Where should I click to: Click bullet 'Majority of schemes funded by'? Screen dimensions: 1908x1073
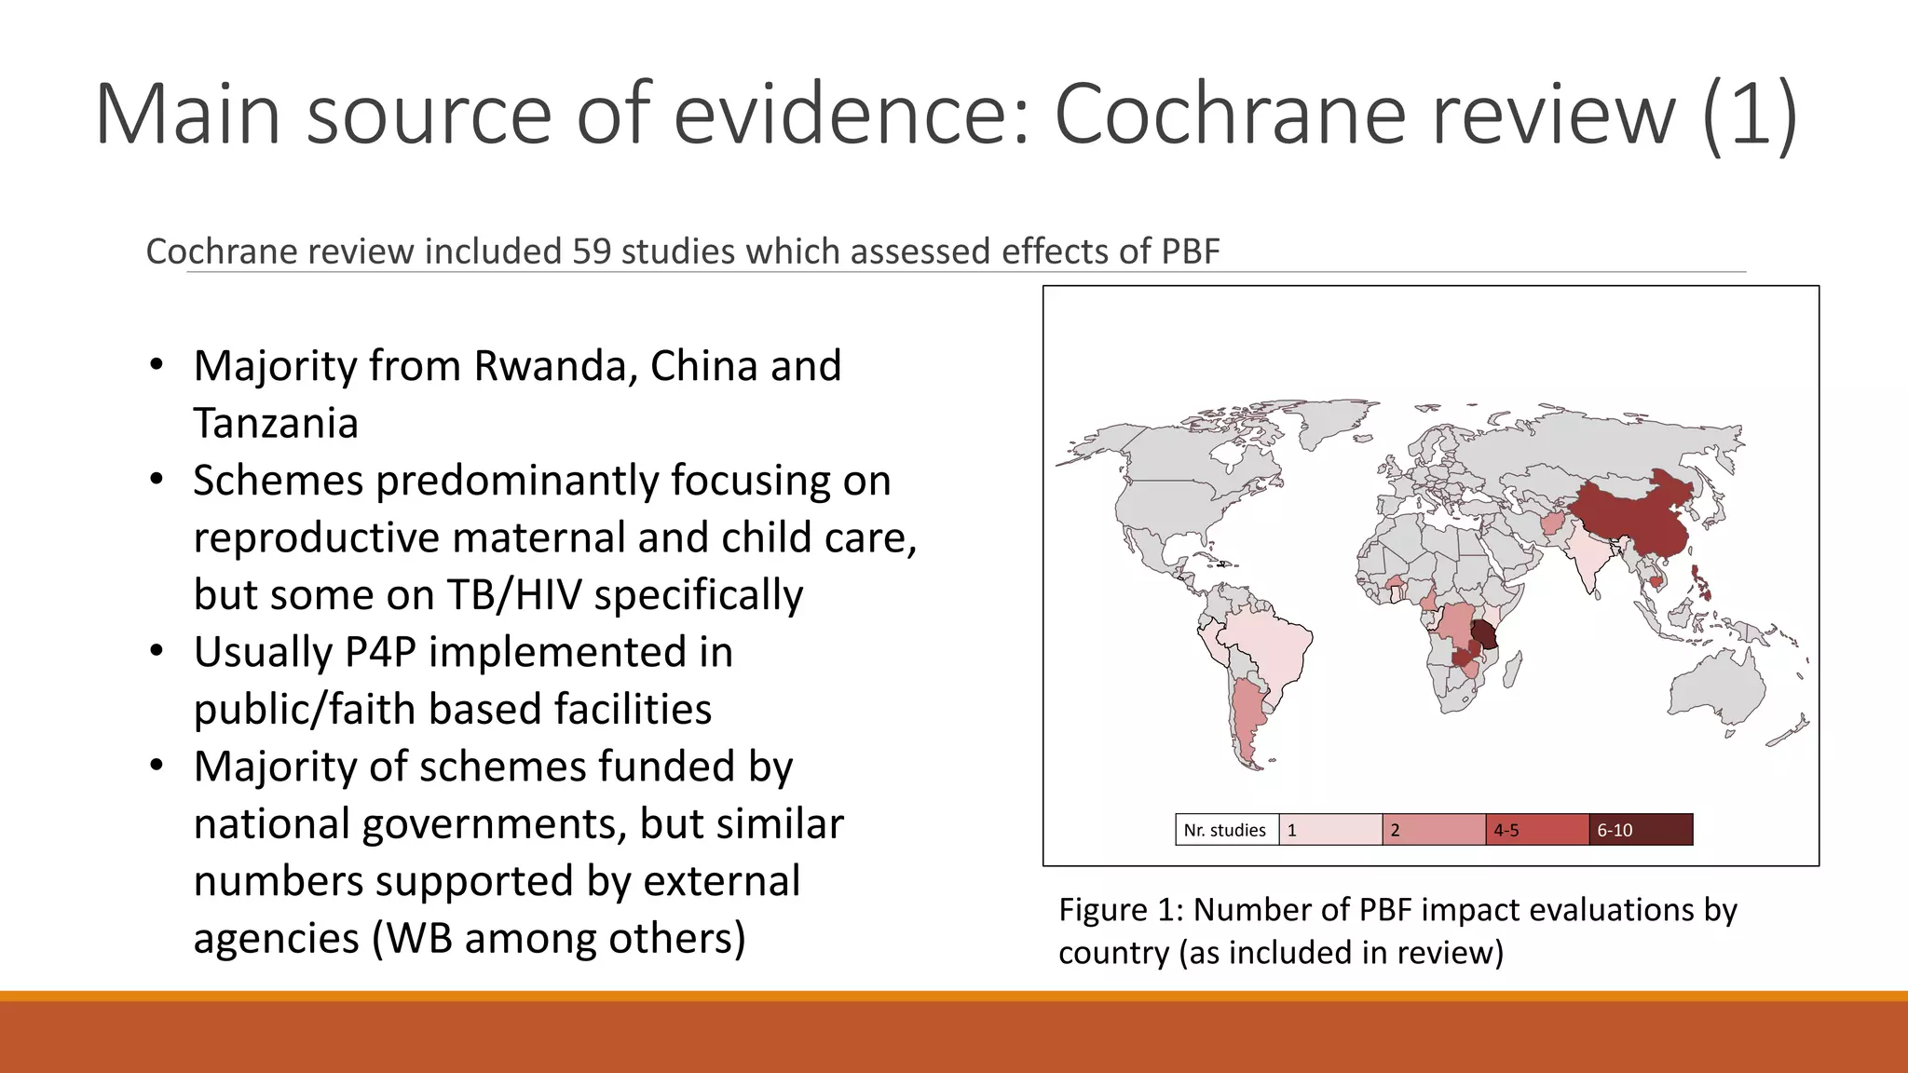(x=493, y=767)
